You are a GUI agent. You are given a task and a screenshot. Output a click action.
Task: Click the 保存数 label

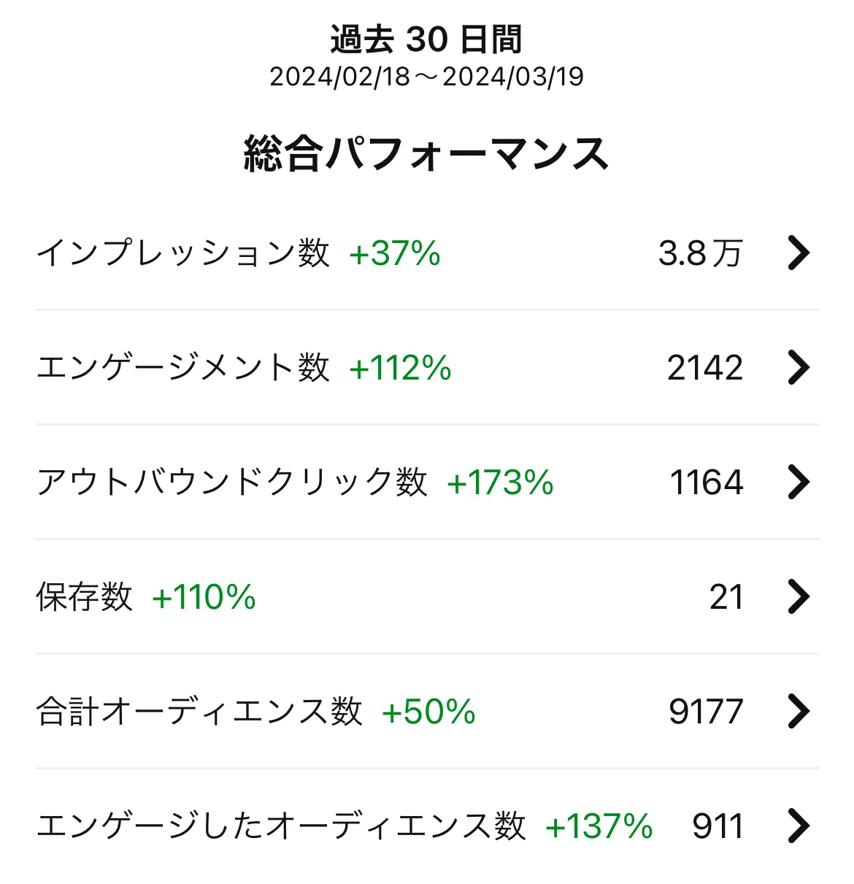(x=85, y=596)
